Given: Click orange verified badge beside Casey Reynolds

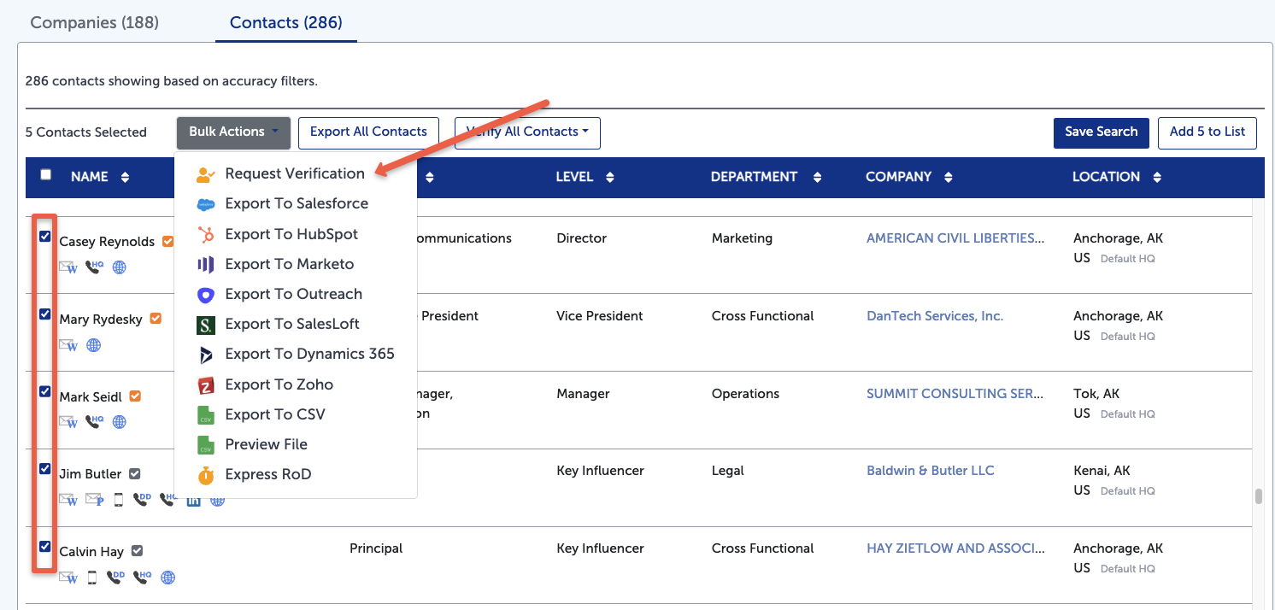Looking at the screenshot, I should click(x=168, y=241).
